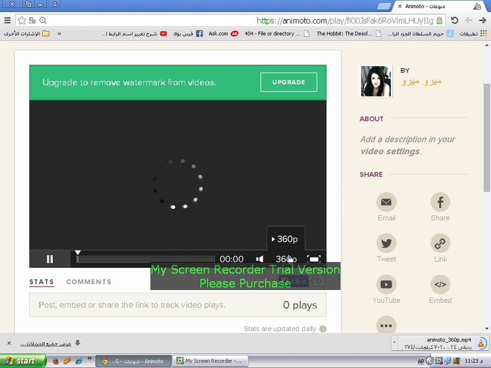Expand the quick launch overflow chevron
The width and height of the screenshot is (491, 368).
coord(90,358)
